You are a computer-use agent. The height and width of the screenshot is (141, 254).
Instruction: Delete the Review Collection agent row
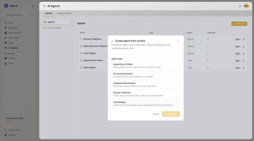244,39
